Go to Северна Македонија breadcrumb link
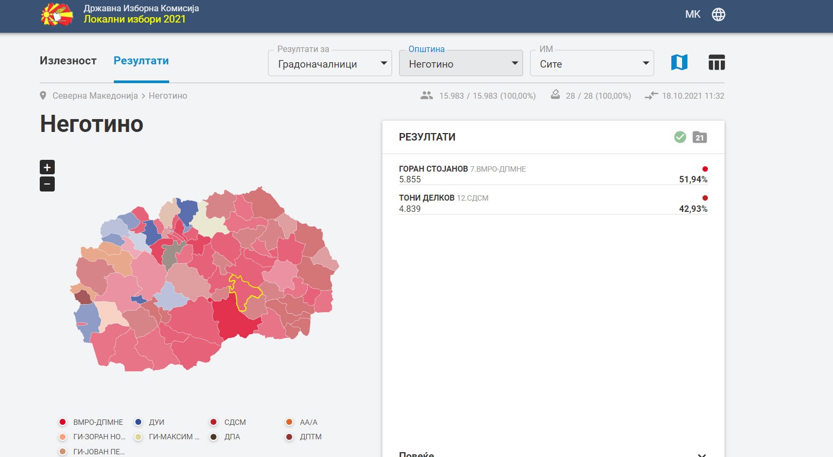The image size is (833, 457). [x=95, y=96]
